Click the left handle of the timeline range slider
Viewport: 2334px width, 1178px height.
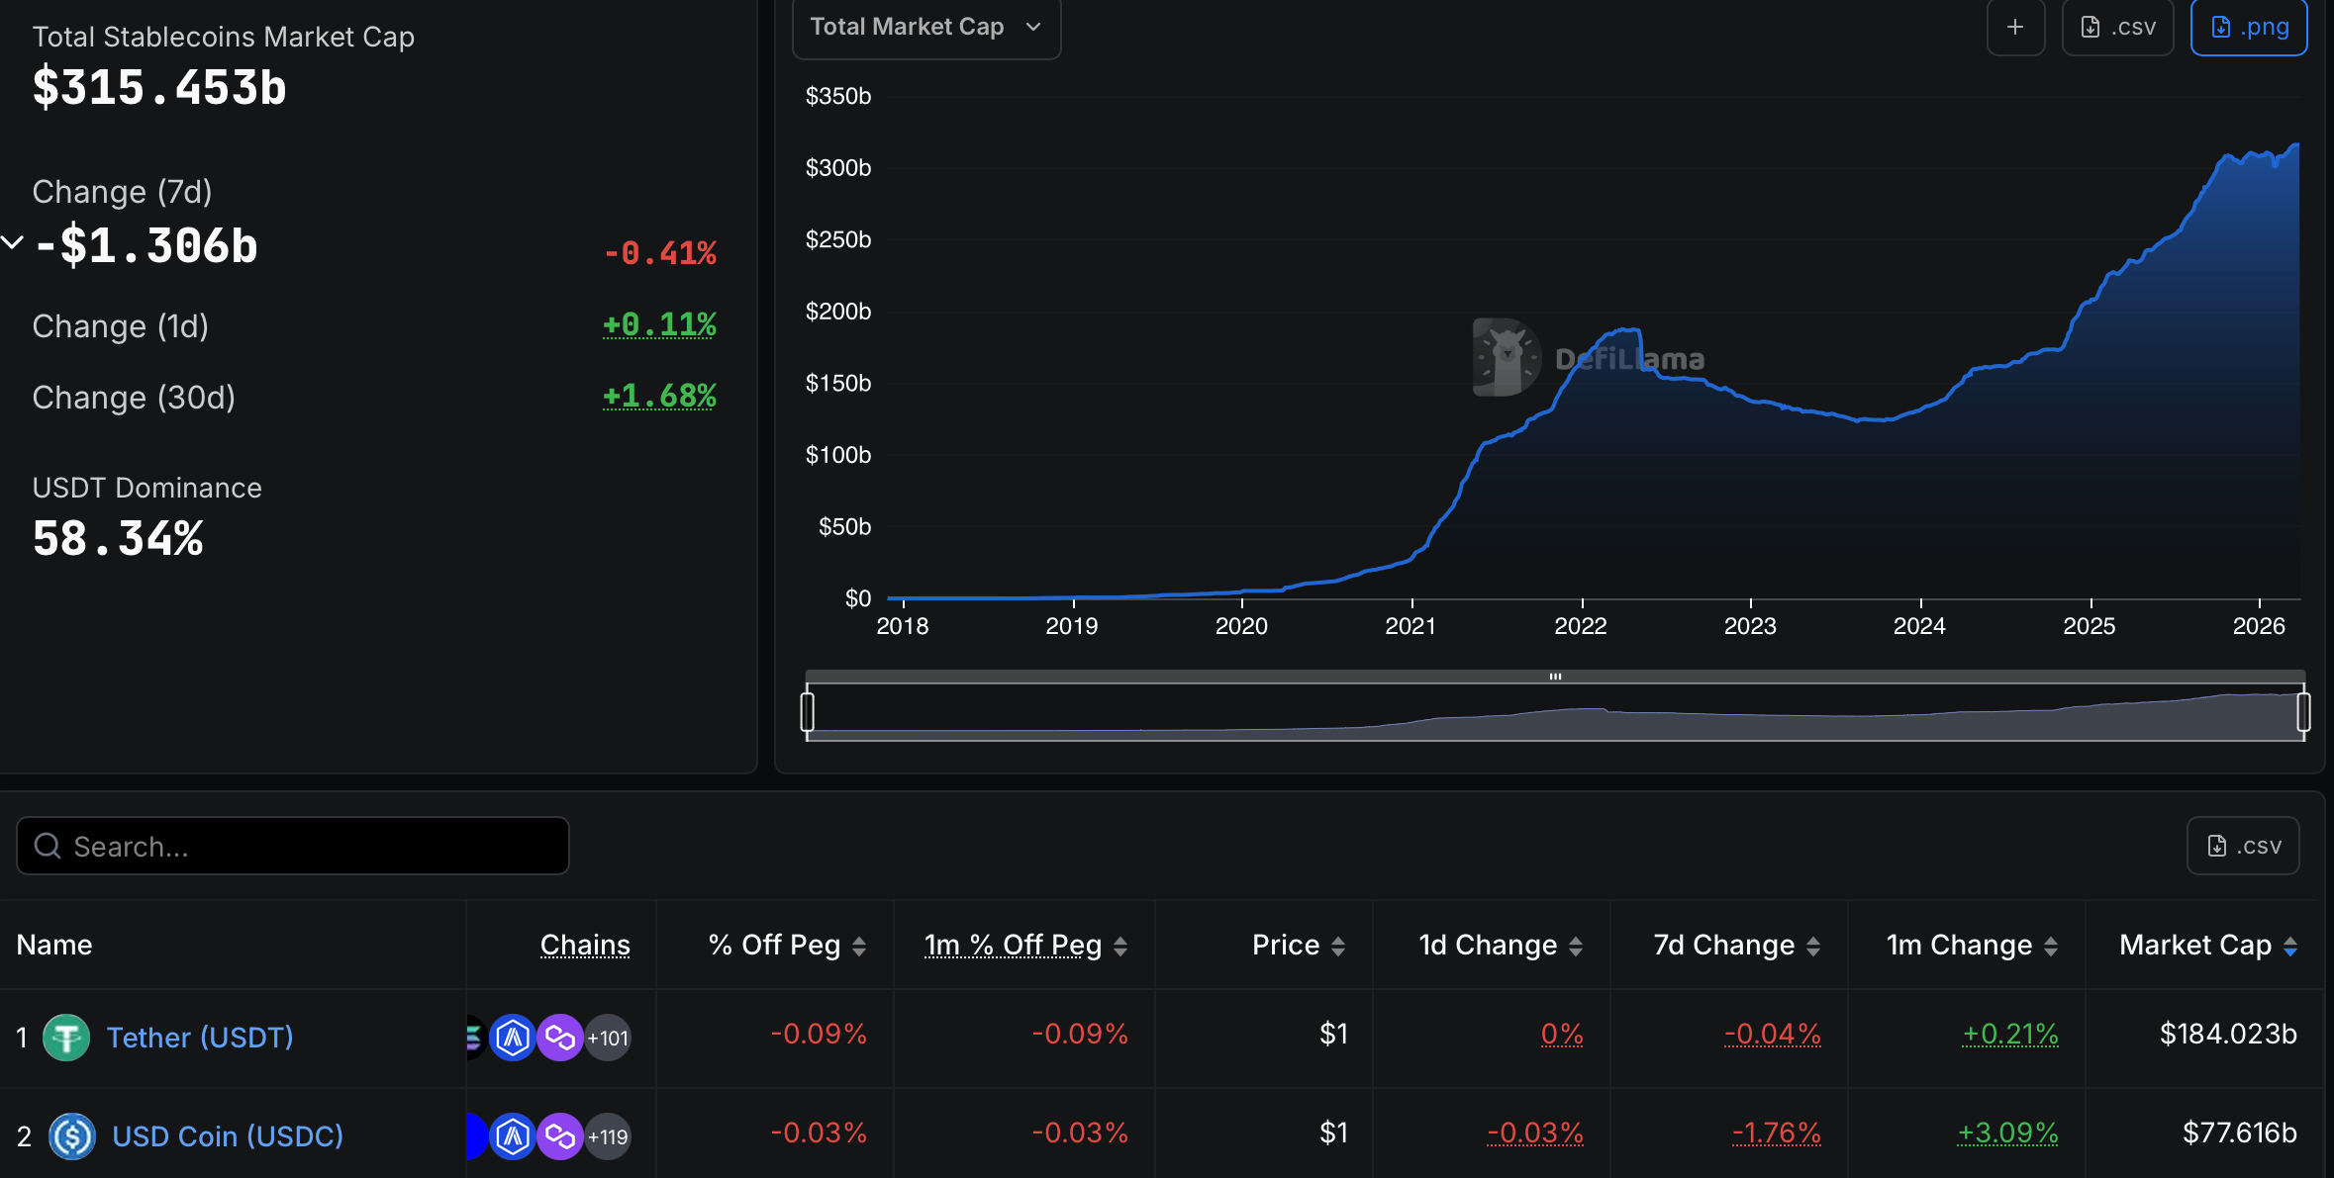click(x=809, y=710)
